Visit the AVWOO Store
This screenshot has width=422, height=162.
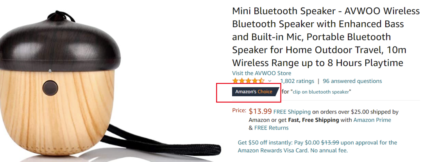pyautogui.click(x=261, y=73)
